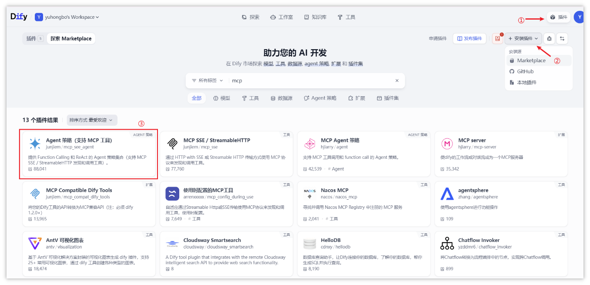Open the AntV 可视化图表 plugin title
The width and height of the screenshot is (590, 285).
pyautogui.click(x=65, y=240)
